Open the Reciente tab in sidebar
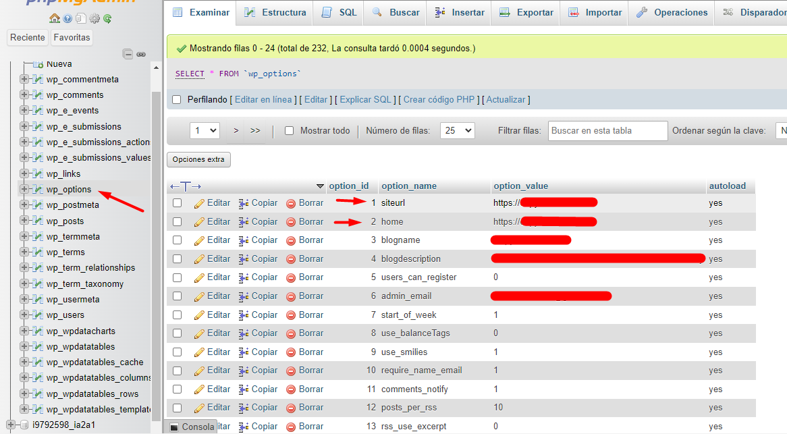The image size is (787, 434). [x=28, y=37]
